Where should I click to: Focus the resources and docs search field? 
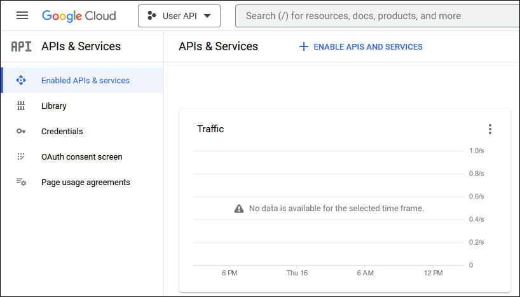[375, 16]
